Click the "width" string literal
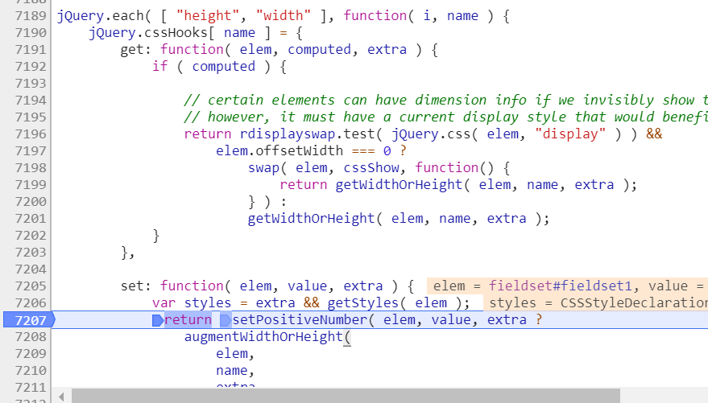 tap(283, 16)
